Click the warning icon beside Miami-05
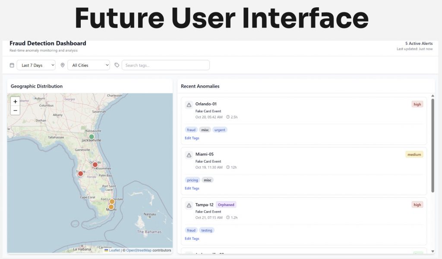 click(189, 155)
